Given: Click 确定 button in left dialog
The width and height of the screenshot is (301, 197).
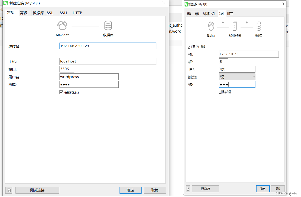Looking at the screenshot, I should click(130, 190).
